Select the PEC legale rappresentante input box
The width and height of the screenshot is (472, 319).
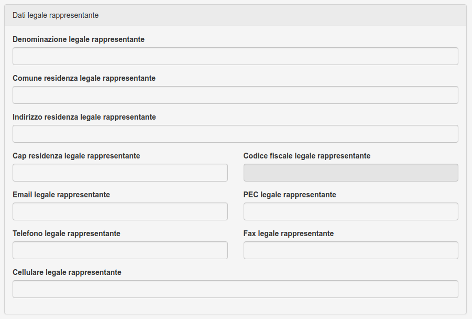(x=350, y=211)
